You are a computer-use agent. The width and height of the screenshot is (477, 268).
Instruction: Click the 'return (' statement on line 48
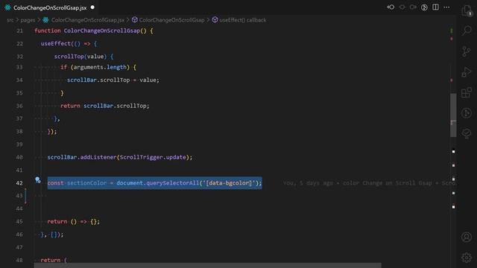click(x=54, y=260)
